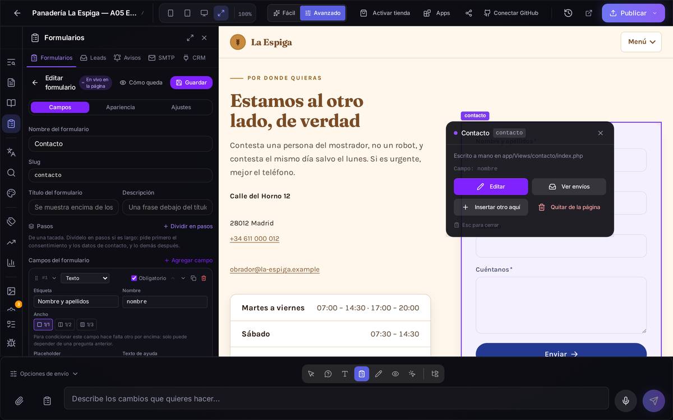Open the CRM tab
The width and height of the screenshot is (673, 420).
tap(194, 58)
